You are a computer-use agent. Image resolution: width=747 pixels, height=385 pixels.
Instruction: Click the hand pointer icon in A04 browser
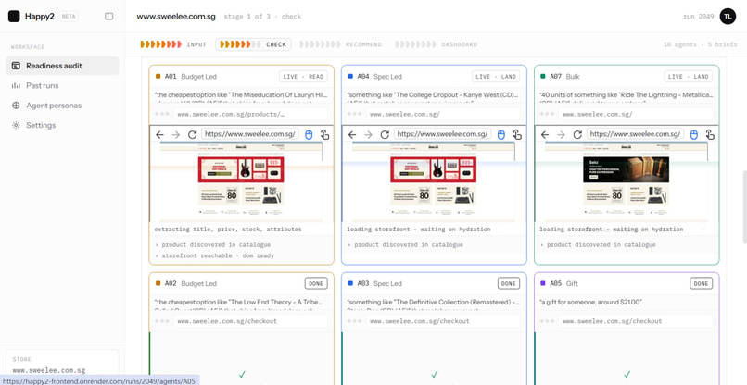tap(517, 135)
